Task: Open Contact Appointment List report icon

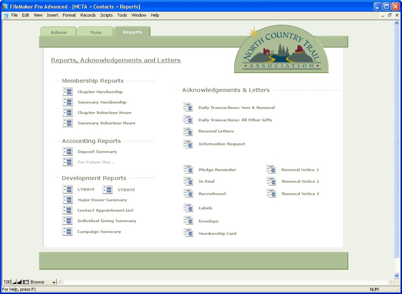Action: [68, 210]
